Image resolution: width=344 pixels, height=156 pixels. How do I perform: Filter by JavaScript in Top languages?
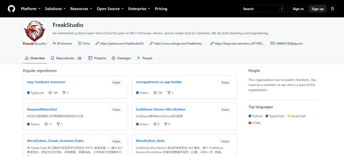(296, 116)
